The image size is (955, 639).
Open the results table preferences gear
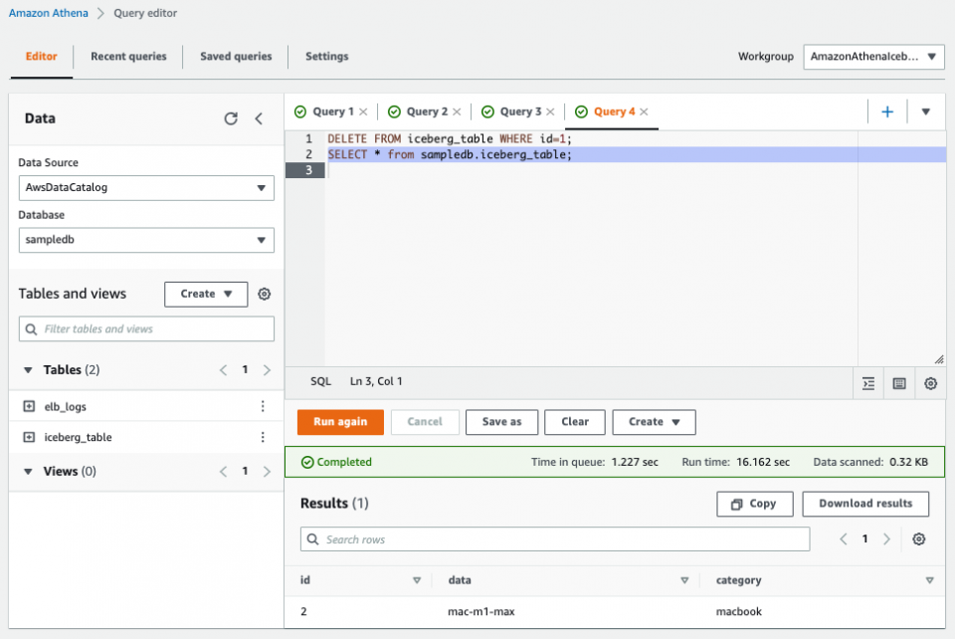pyautogui.click(x=918, y=538)
